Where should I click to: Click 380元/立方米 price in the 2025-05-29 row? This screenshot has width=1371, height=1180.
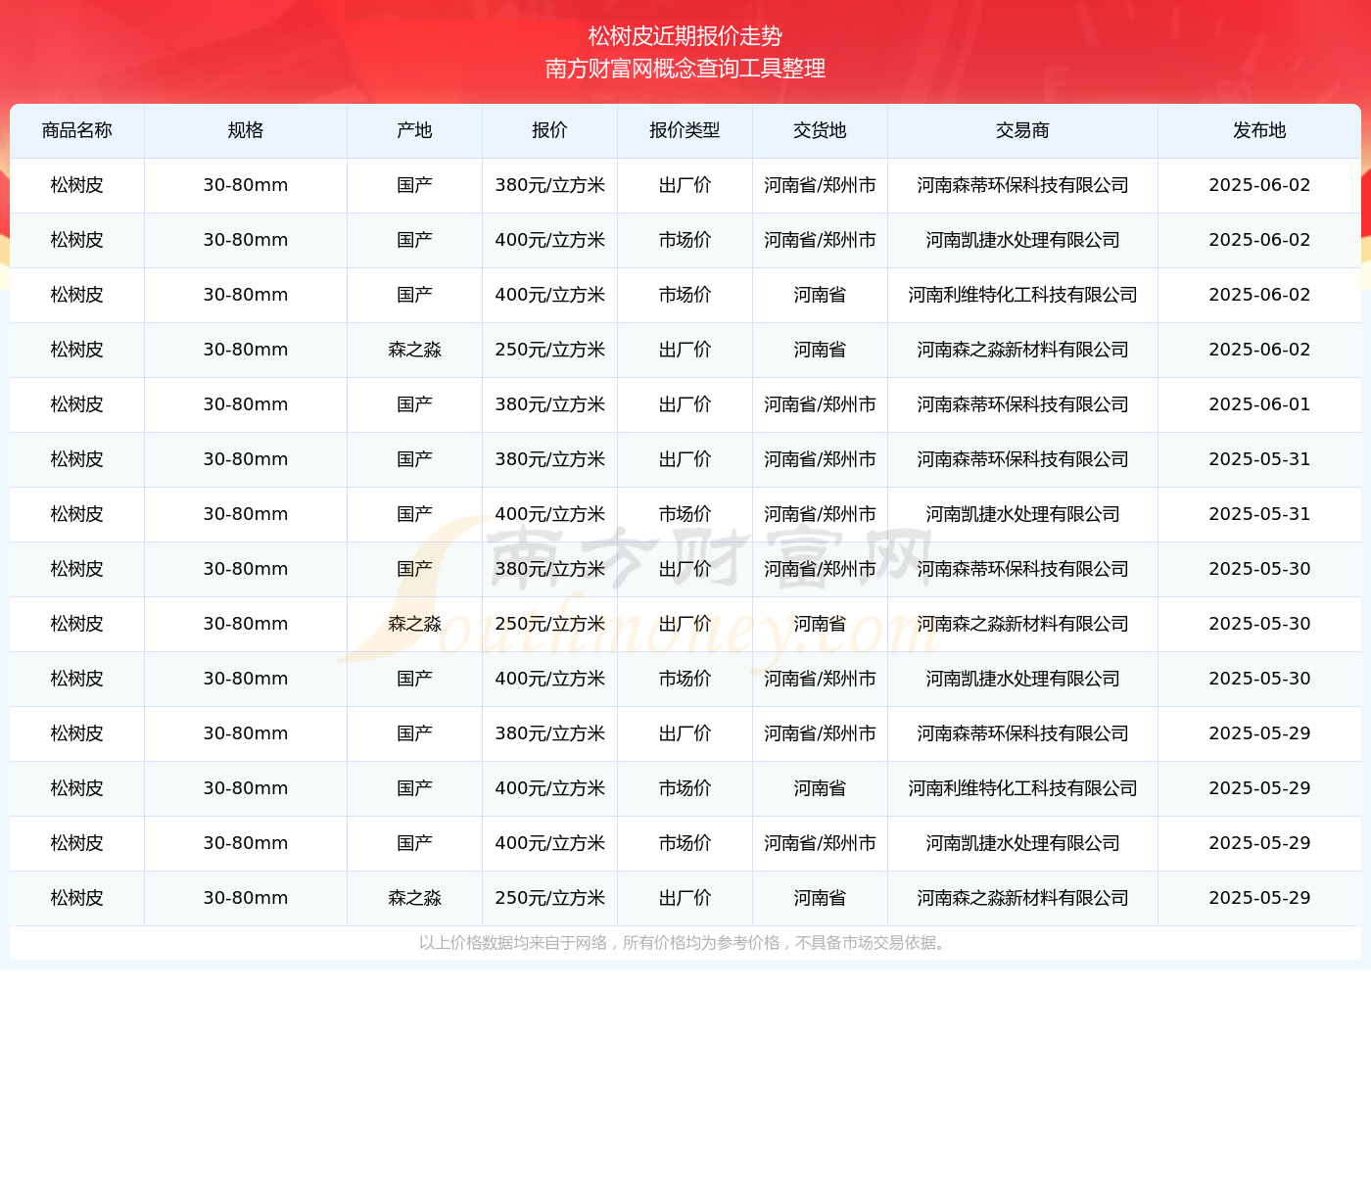(x=549, y=733)
